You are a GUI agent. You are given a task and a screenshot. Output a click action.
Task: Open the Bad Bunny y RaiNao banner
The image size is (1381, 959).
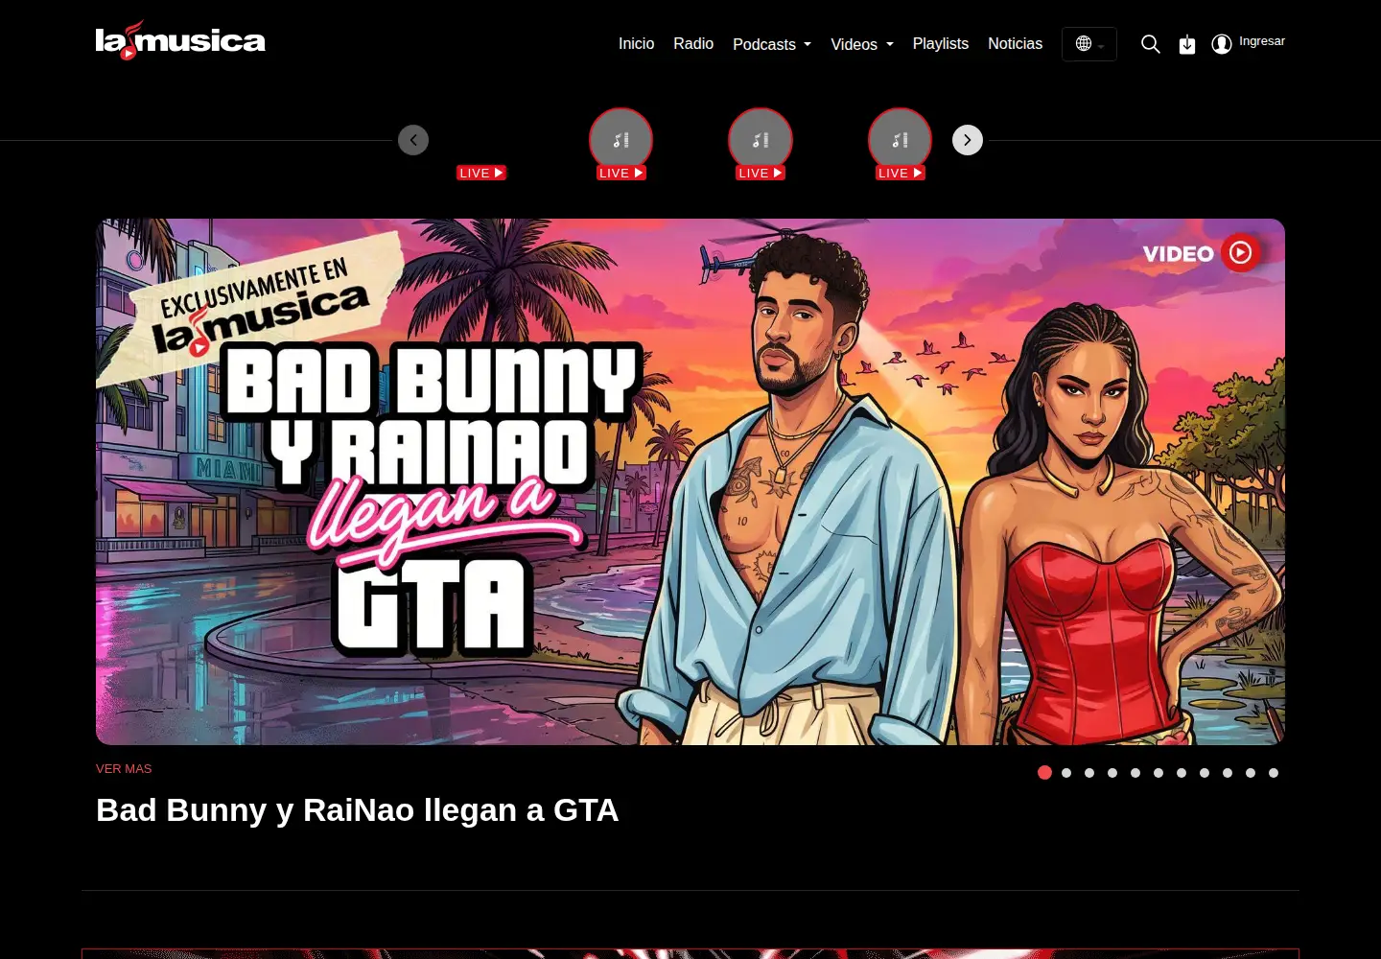(x=690, y=481)
